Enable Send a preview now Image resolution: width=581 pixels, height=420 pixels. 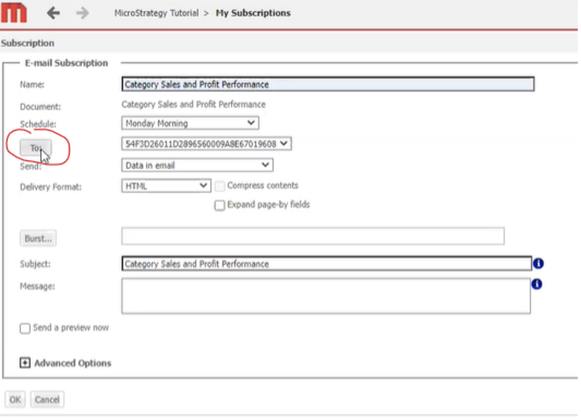(25, 328)
